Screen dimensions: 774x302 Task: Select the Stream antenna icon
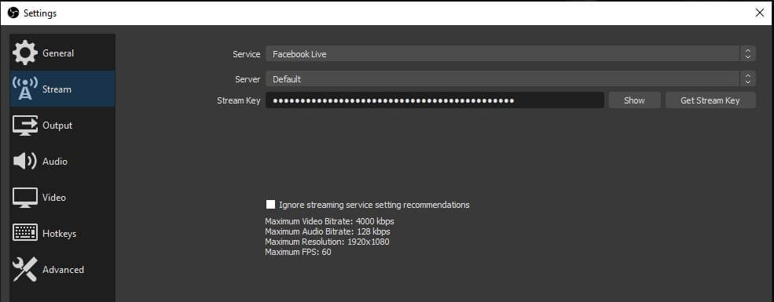[x=24, y=89]
